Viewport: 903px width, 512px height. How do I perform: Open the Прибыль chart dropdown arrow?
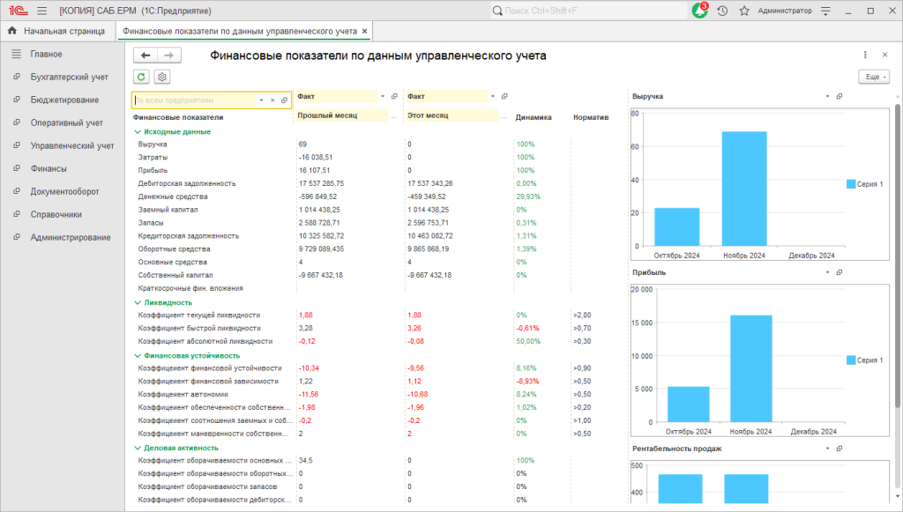tap(827, 272)
